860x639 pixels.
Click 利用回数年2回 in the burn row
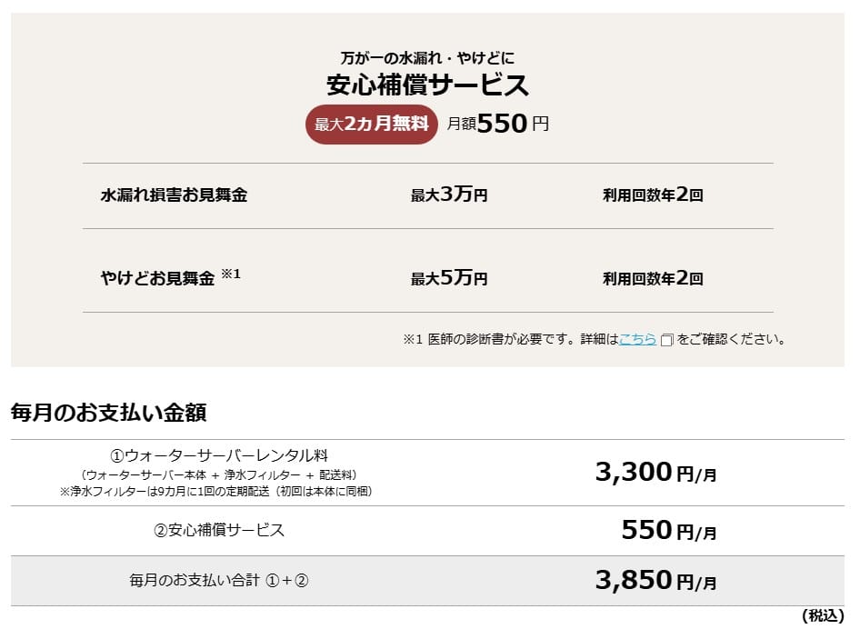[653, 278]
